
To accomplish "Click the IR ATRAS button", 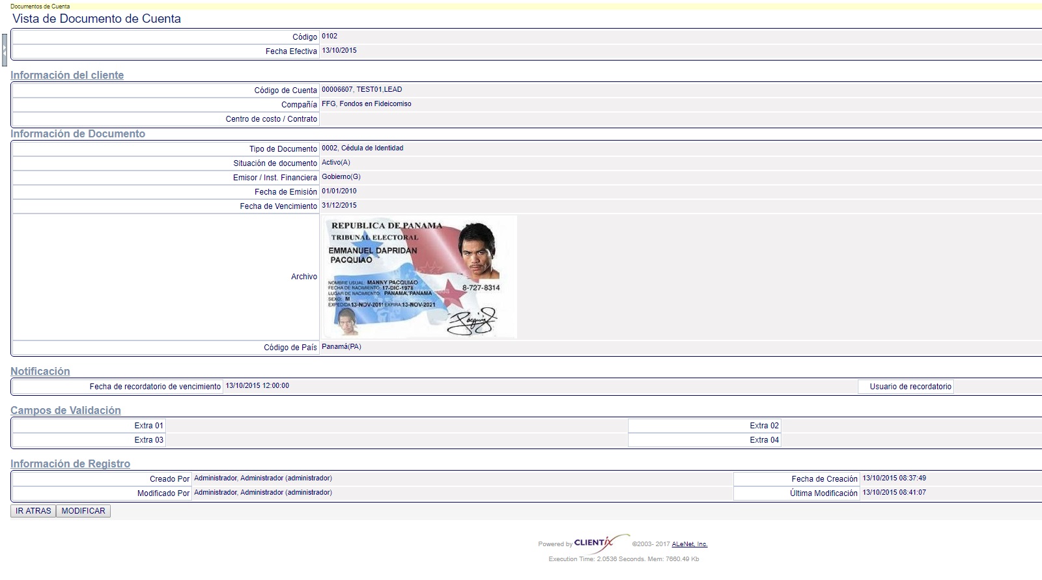I will tap(33, 511).
